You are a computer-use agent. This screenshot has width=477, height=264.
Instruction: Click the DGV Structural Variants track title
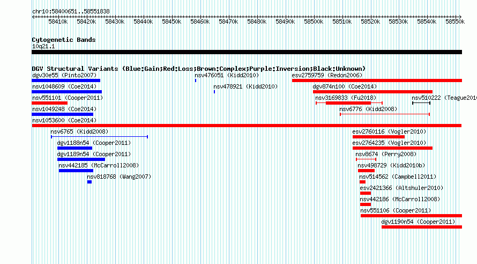tap(199, 69)
